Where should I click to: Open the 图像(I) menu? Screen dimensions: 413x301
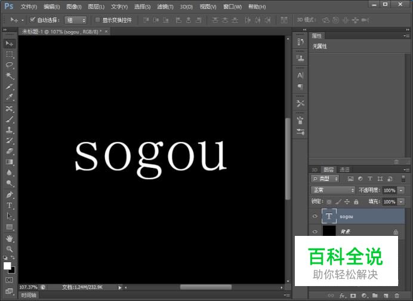point(74,7)
